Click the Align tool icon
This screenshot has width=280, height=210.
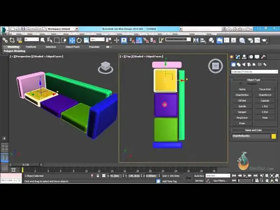pos(203,40)
